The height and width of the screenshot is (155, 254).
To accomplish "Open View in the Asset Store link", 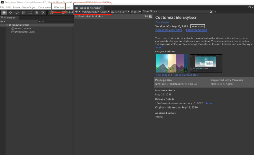I will pyautogui.click(x=169, y=29).
